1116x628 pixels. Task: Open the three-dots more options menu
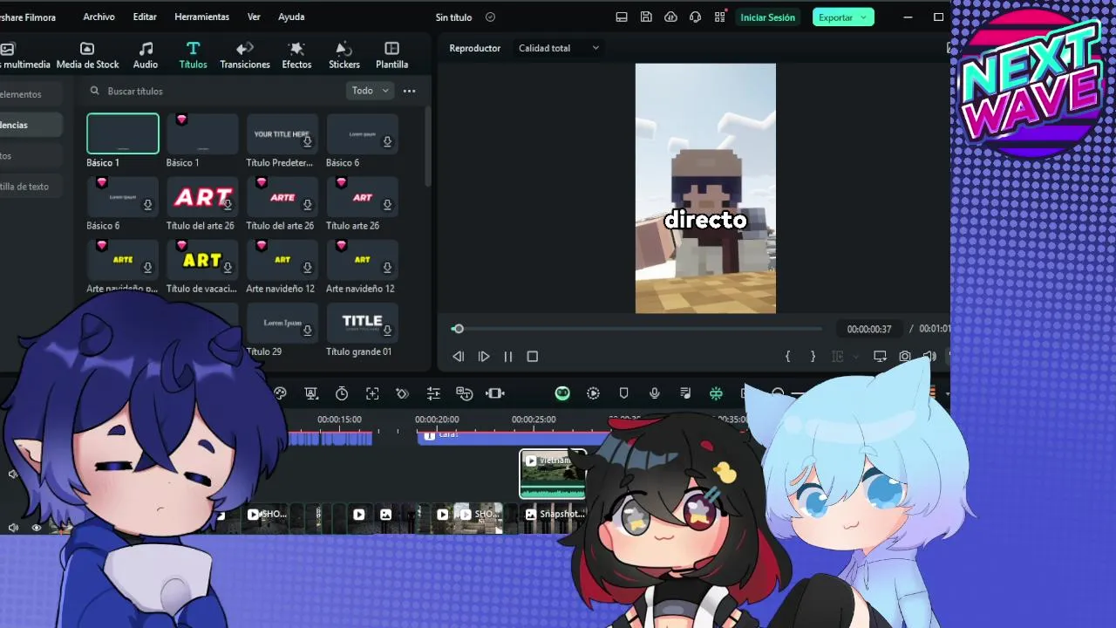[x=409, y=91]
